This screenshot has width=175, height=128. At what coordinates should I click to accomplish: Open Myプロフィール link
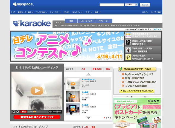tap(60, 25)
